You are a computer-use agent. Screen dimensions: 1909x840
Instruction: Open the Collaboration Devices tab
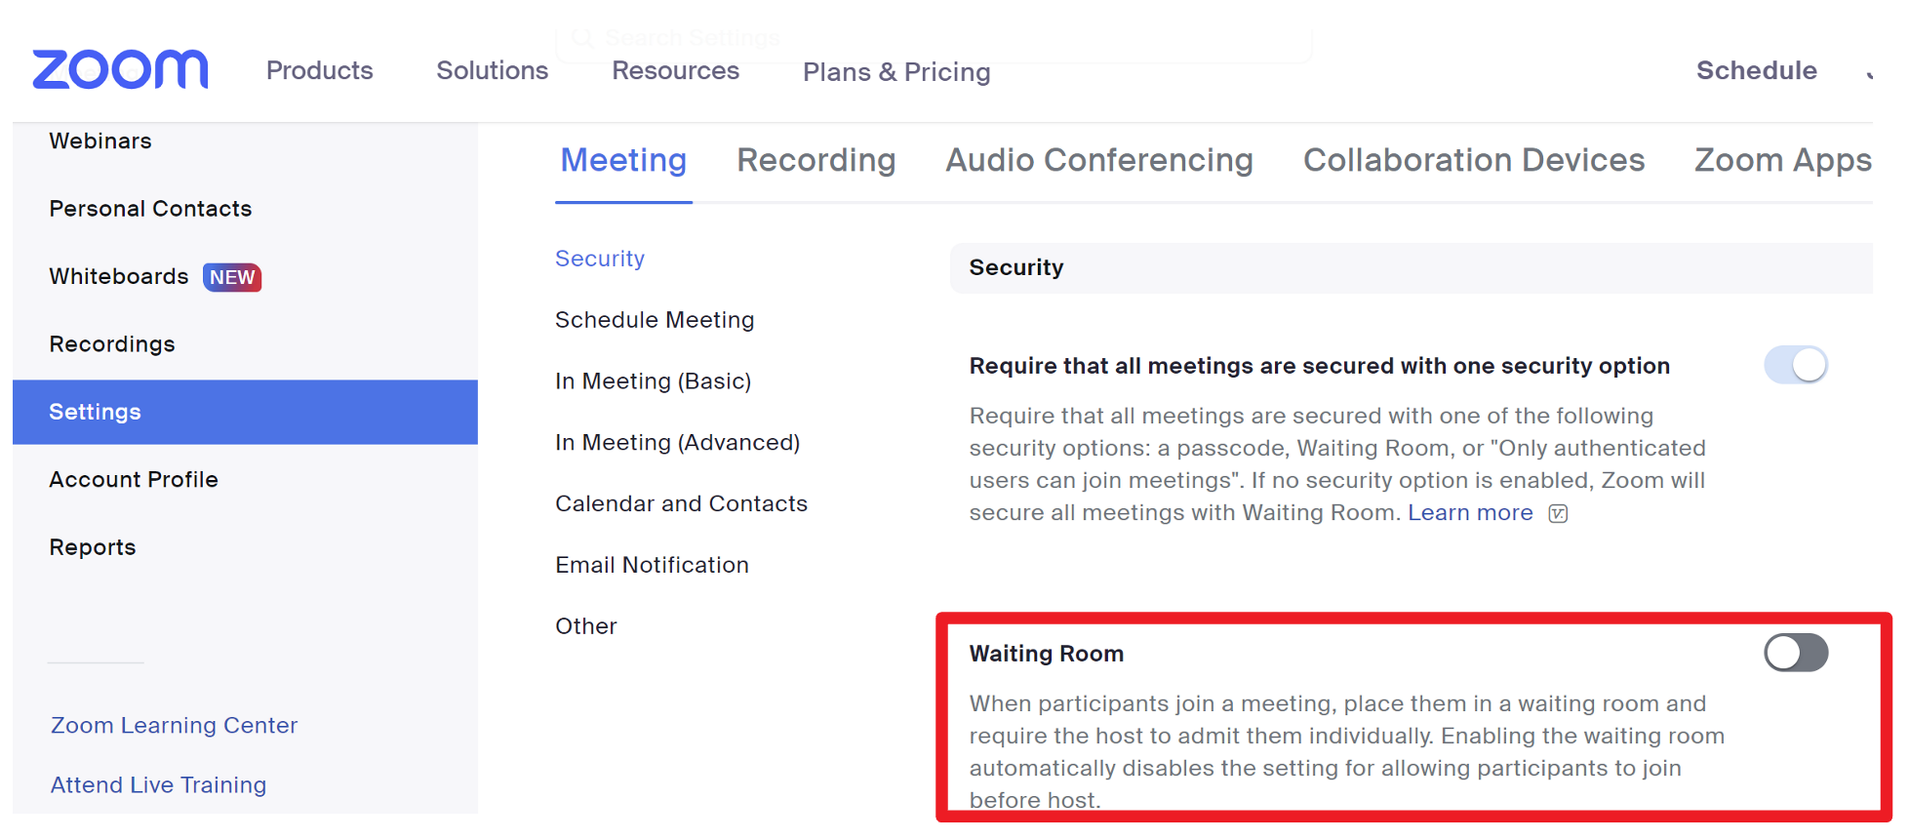1474,160
